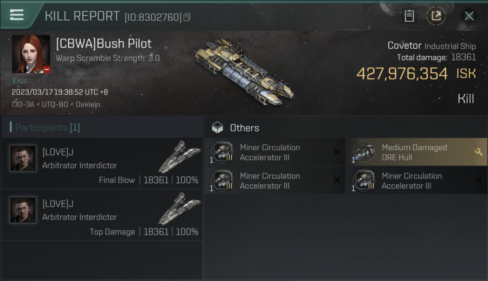Click the Others cube icon
488x281 pixels.
point(217,128)
